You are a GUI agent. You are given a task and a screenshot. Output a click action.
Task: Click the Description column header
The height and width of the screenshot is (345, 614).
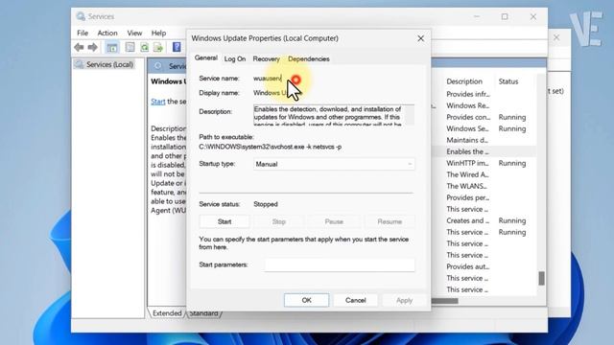(x=464, y=81)
